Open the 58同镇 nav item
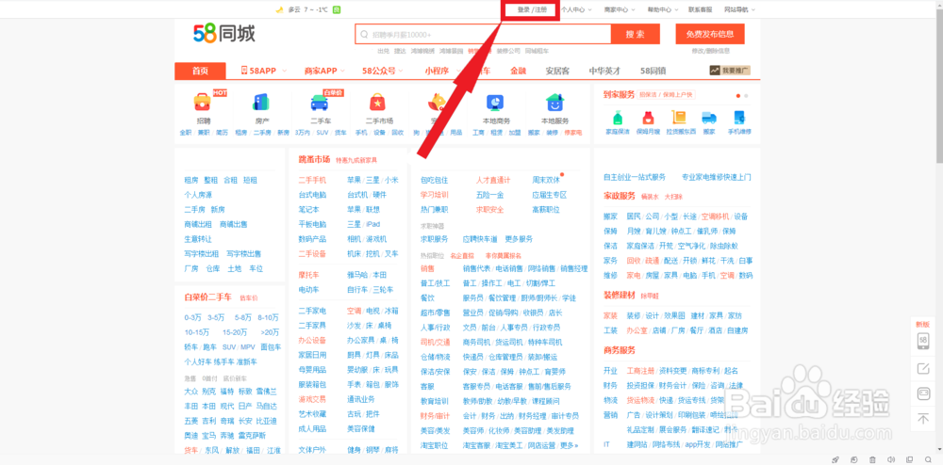This screenshot has height=465, width=943. pyautogui.click(x=653, y=71)
